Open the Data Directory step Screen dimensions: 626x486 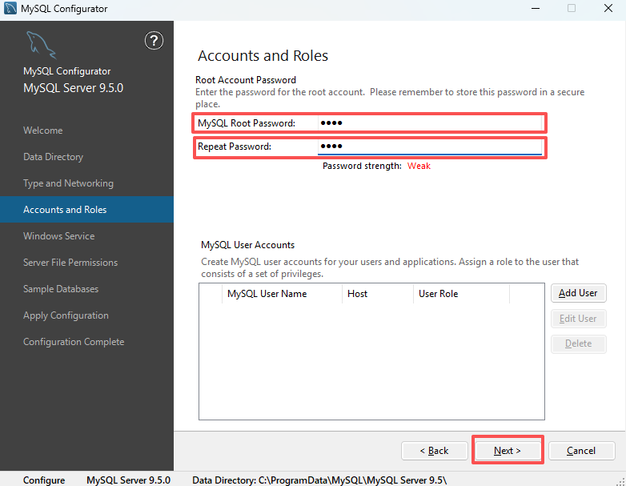click(x=53, y=157)
